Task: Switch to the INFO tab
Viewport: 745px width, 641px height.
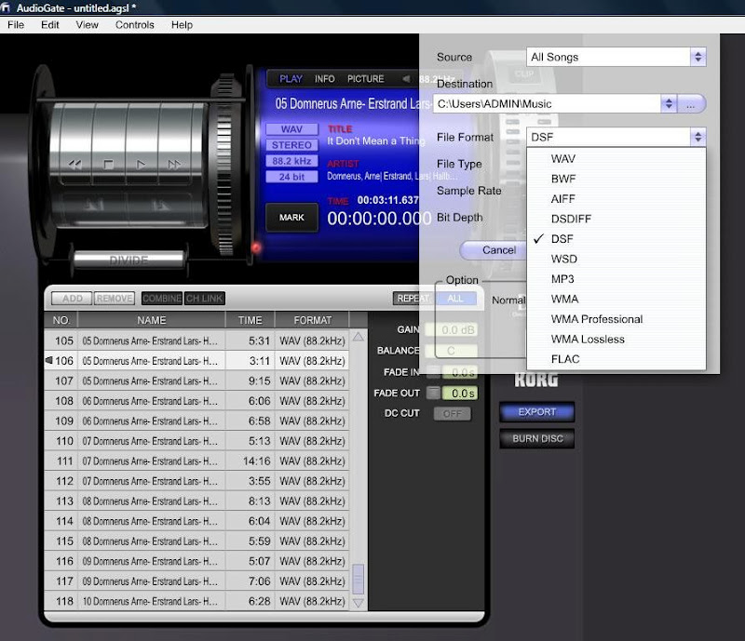Action: (x=323, y=79)
